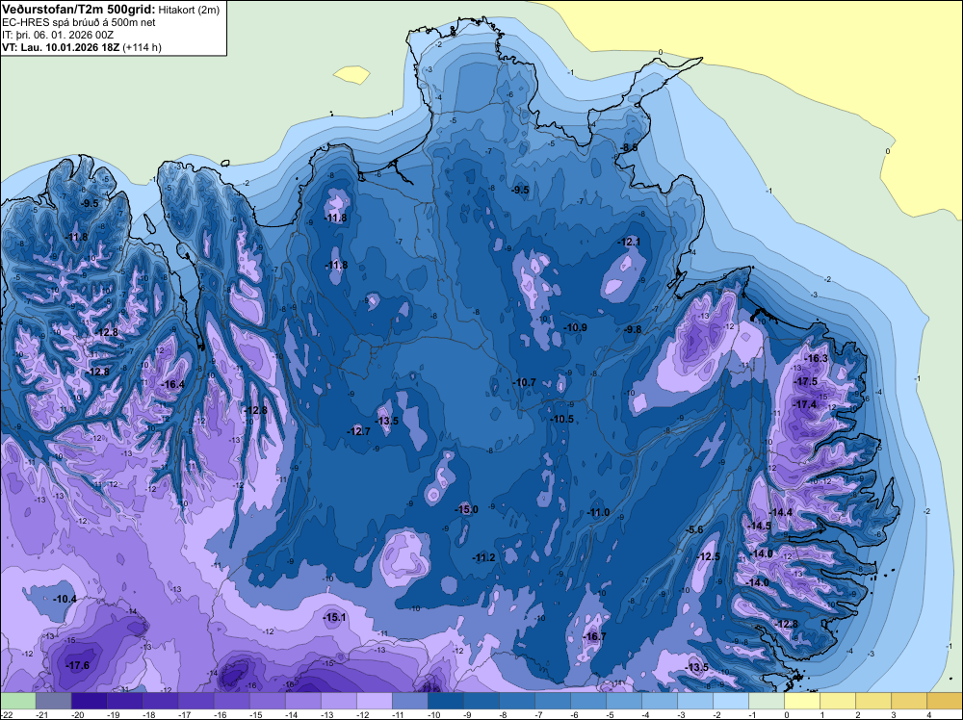Click the title Veðurstofan/T2m 500grid
The image size is (963, 720).
(79, 10)
